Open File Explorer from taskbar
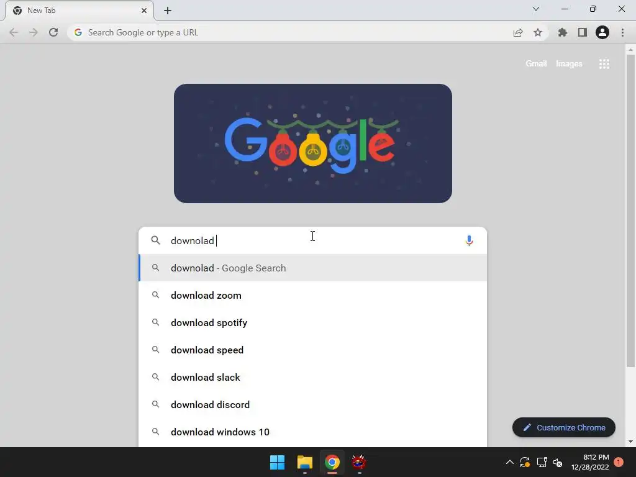636x477 pixels. pyautogui.click(x=304, y=462)
